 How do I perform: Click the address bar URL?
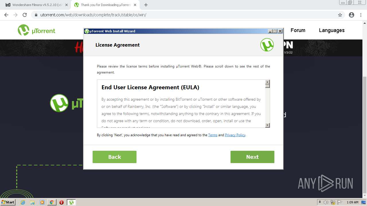coord(93,15)
